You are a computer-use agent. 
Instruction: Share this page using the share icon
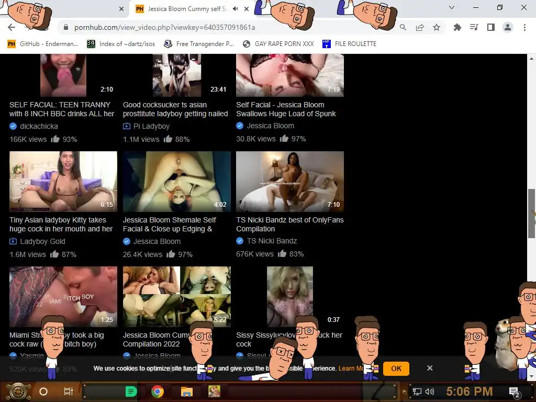[x=420, y=27]
